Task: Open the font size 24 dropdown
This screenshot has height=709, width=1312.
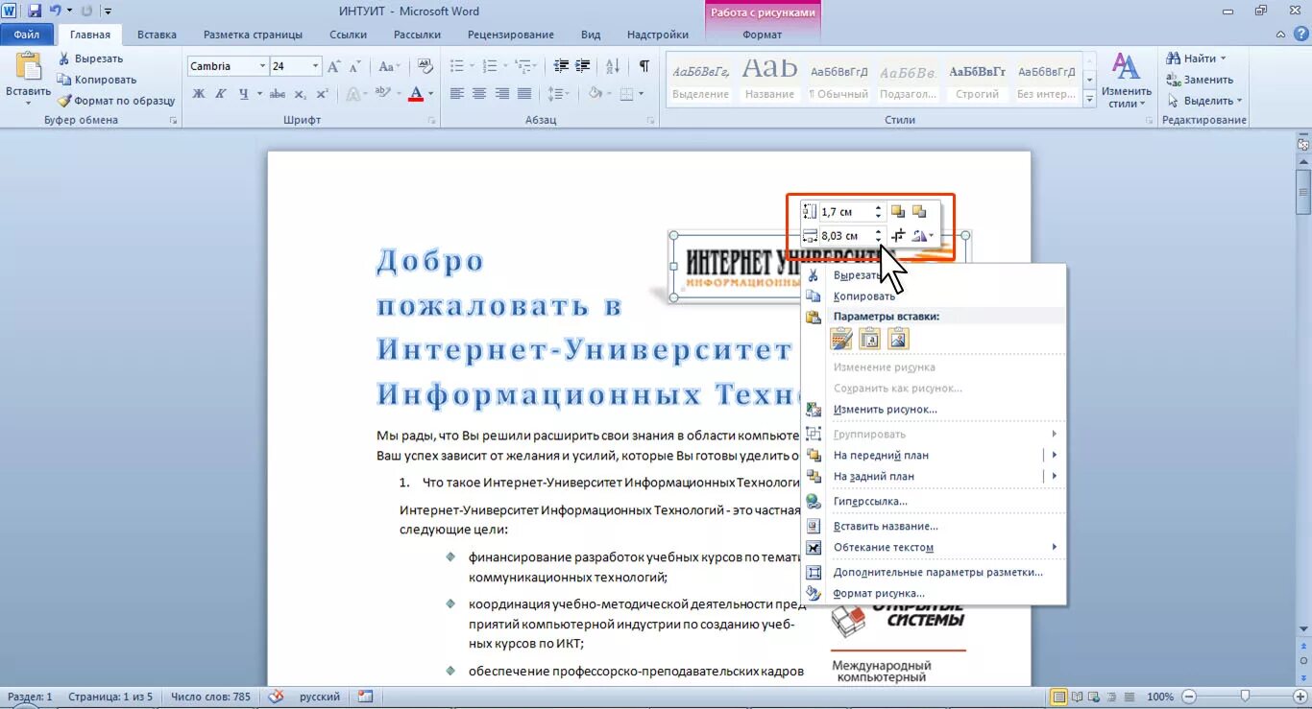Action: coord(315,66)
